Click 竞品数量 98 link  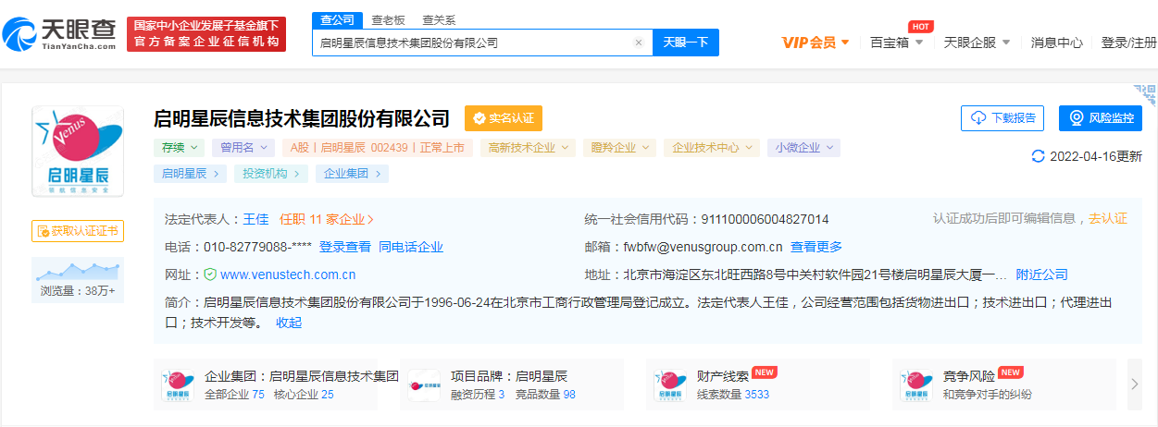click(545, 394)
